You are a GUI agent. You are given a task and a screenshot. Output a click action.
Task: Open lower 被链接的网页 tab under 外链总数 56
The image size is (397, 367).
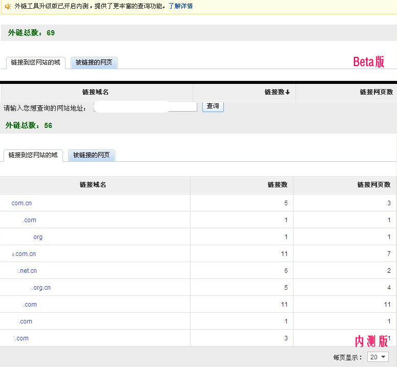[x=91, y=155]
